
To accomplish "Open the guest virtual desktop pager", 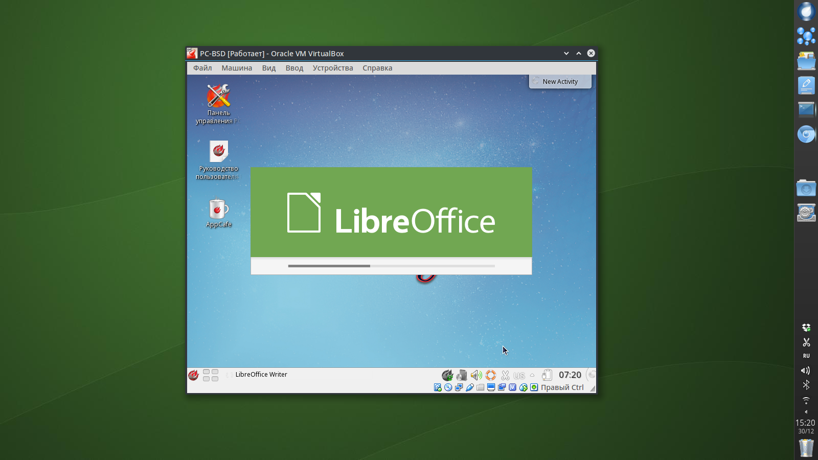I will [x=211, y=375].
